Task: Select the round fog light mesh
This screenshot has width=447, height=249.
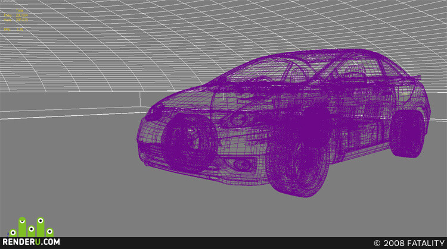Action: pos(242,164)
